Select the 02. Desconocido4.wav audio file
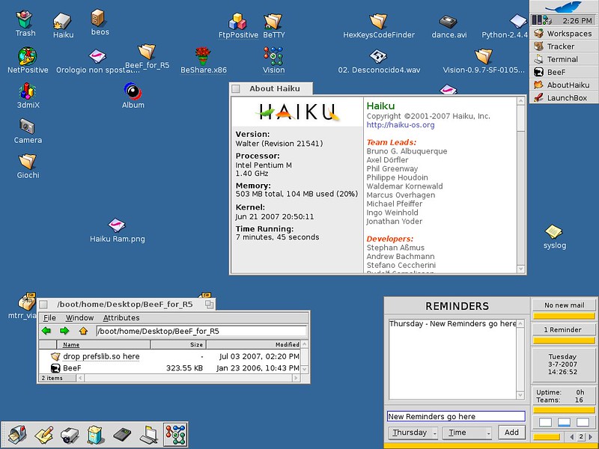This screenshot has height=449, width=599. pos(378,57)
